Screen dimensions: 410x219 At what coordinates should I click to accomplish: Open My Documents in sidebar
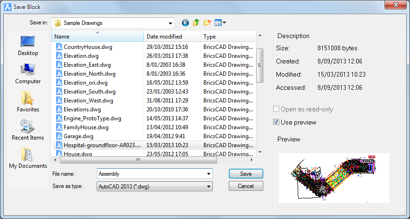tap(28, 158)
